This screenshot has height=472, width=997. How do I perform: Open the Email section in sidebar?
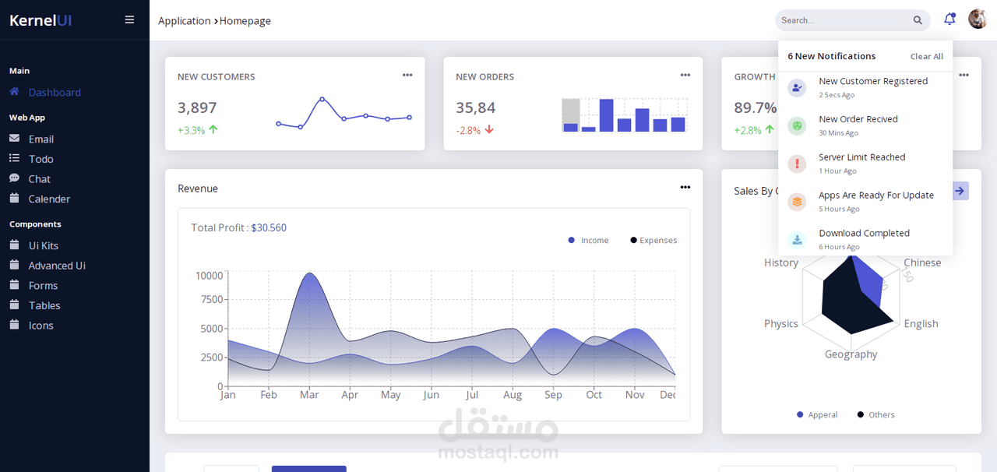[x=41, y=139]
